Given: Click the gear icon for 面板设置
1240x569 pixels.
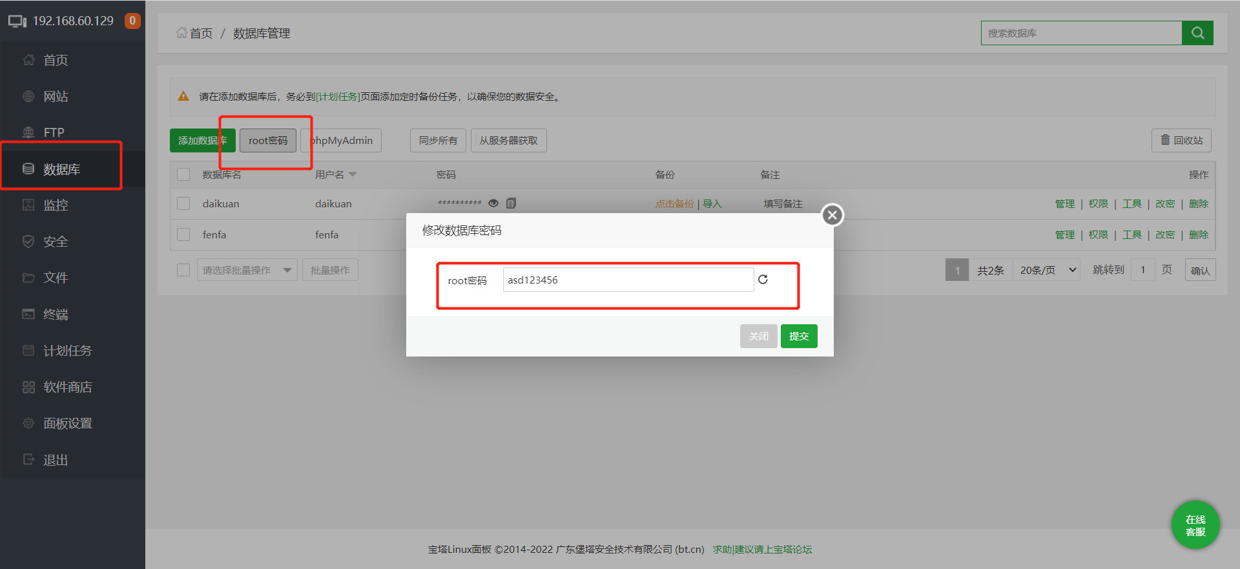Looking at the screenshot, I should (x=28, y=423).
